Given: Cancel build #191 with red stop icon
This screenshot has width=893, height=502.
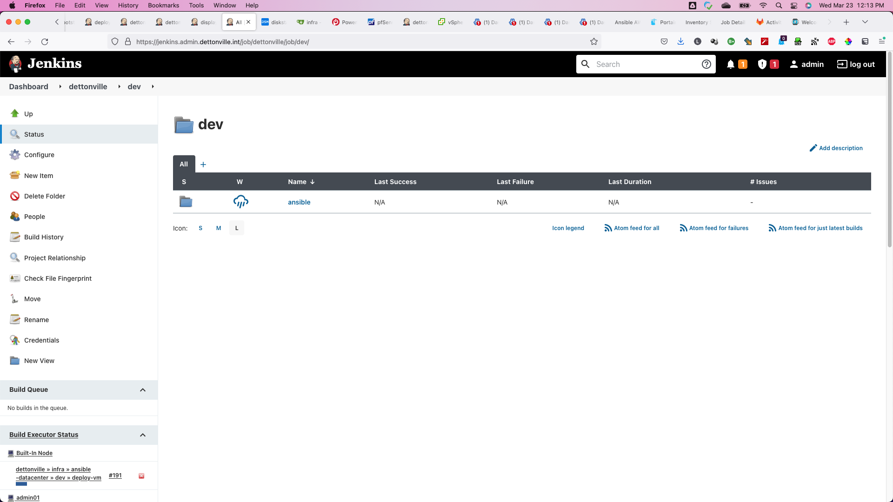Looking at the screenshot, I should (x=141, y=476).
